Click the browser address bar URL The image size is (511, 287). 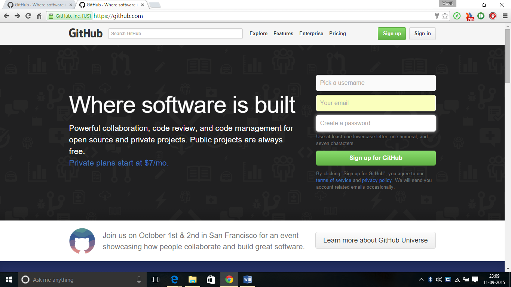coord(118,16)
